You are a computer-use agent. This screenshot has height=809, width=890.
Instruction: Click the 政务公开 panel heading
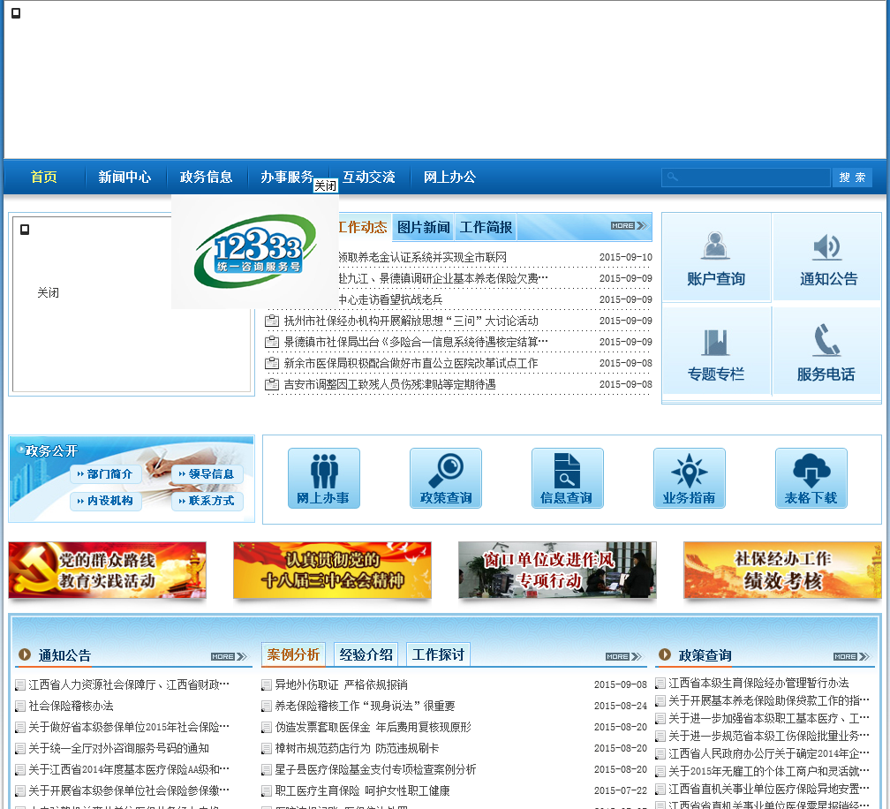51,450
